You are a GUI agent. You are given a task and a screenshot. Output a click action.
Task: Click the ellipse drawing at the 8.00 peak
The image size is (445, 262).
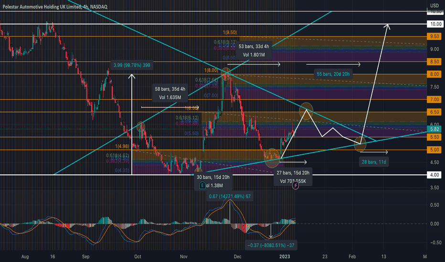226,74
